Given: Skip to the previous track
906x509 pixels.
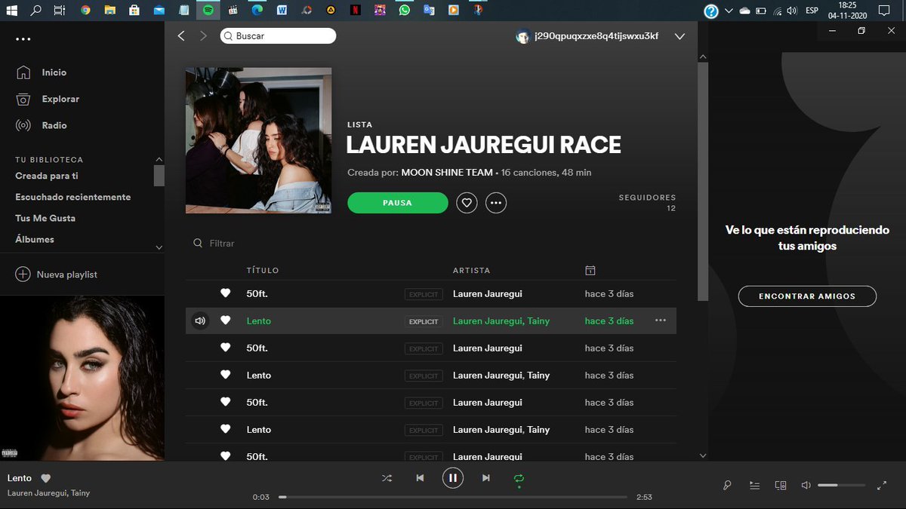Looking at the screenshot, I should click(420, 478).
